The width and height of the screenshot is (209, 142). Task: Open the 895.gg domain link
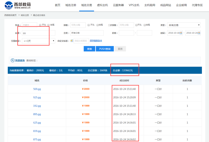37,114
